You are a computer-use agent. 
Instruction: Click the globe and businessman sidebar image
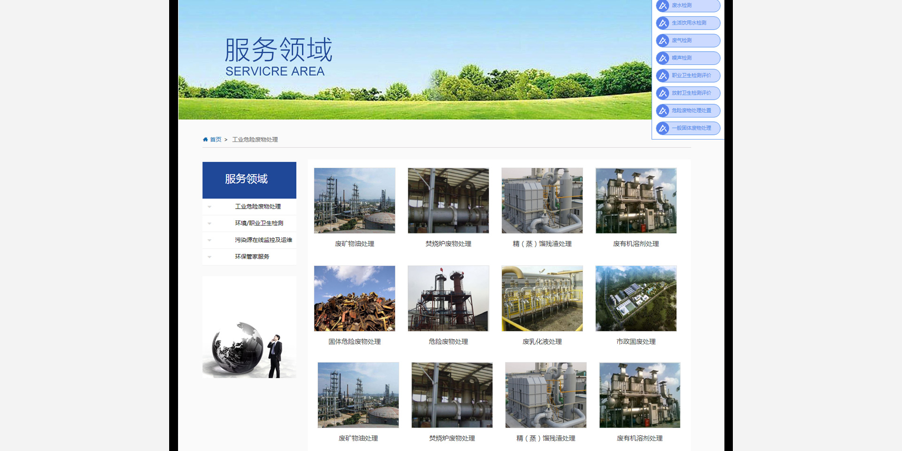coord(249,327)
